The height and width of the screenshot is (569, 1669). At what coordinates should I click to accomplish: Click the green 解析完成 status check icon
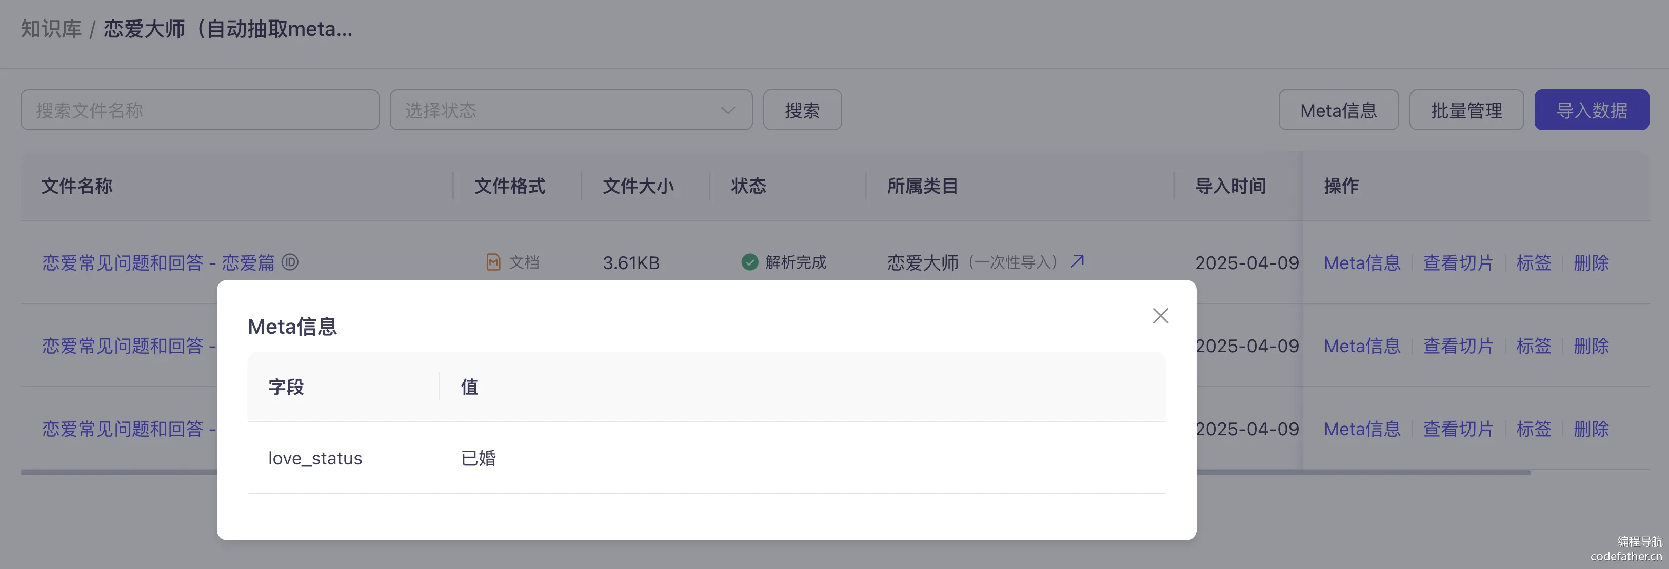(x=749, y=262)
